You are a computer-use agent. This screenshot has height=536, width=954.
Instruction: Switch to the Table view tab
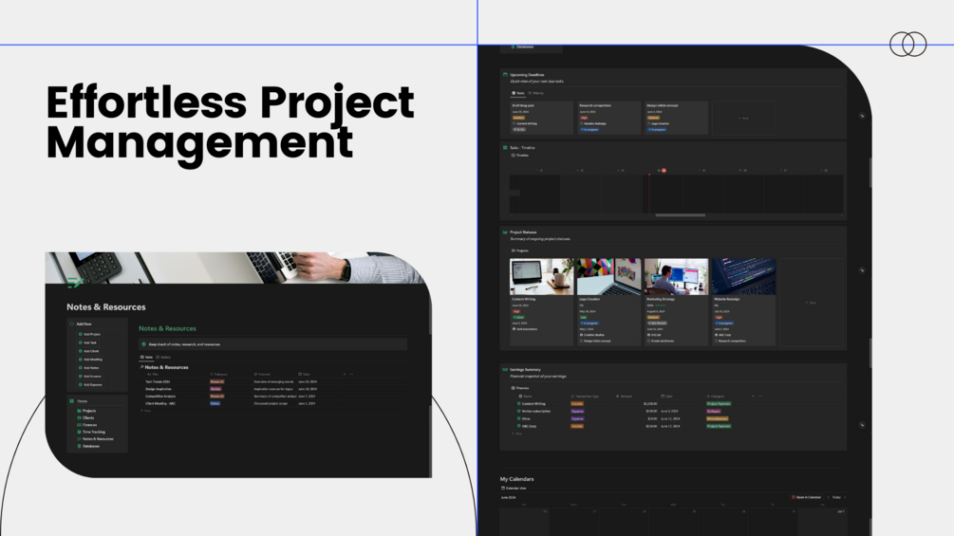tap(146, 358)
